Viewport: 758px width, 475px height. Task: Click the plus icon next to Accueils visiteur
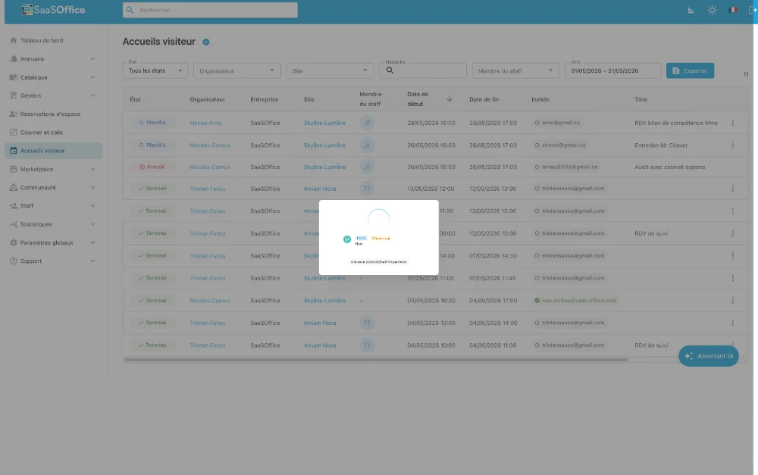[206, 42]
